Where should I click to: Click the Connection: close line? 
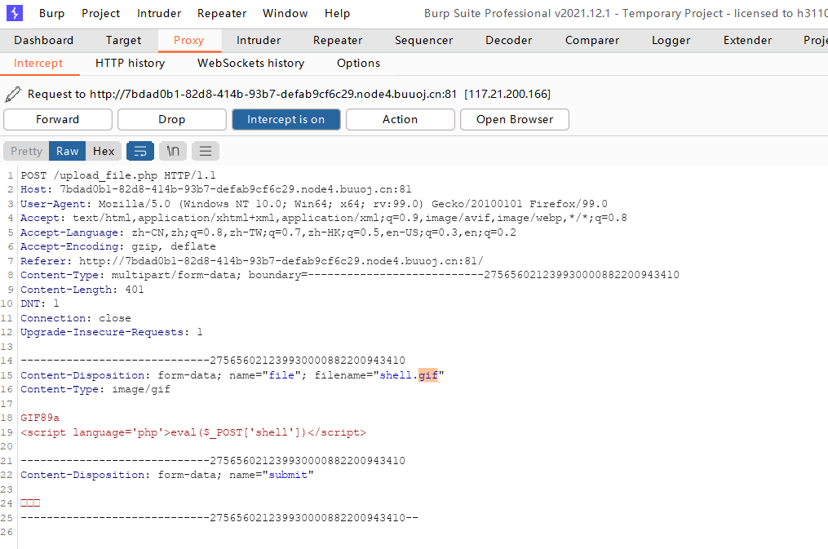tap(76, 318)
